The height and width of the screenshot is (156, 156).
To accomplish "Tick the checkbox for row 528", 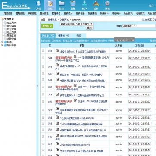I will (43, 102).
